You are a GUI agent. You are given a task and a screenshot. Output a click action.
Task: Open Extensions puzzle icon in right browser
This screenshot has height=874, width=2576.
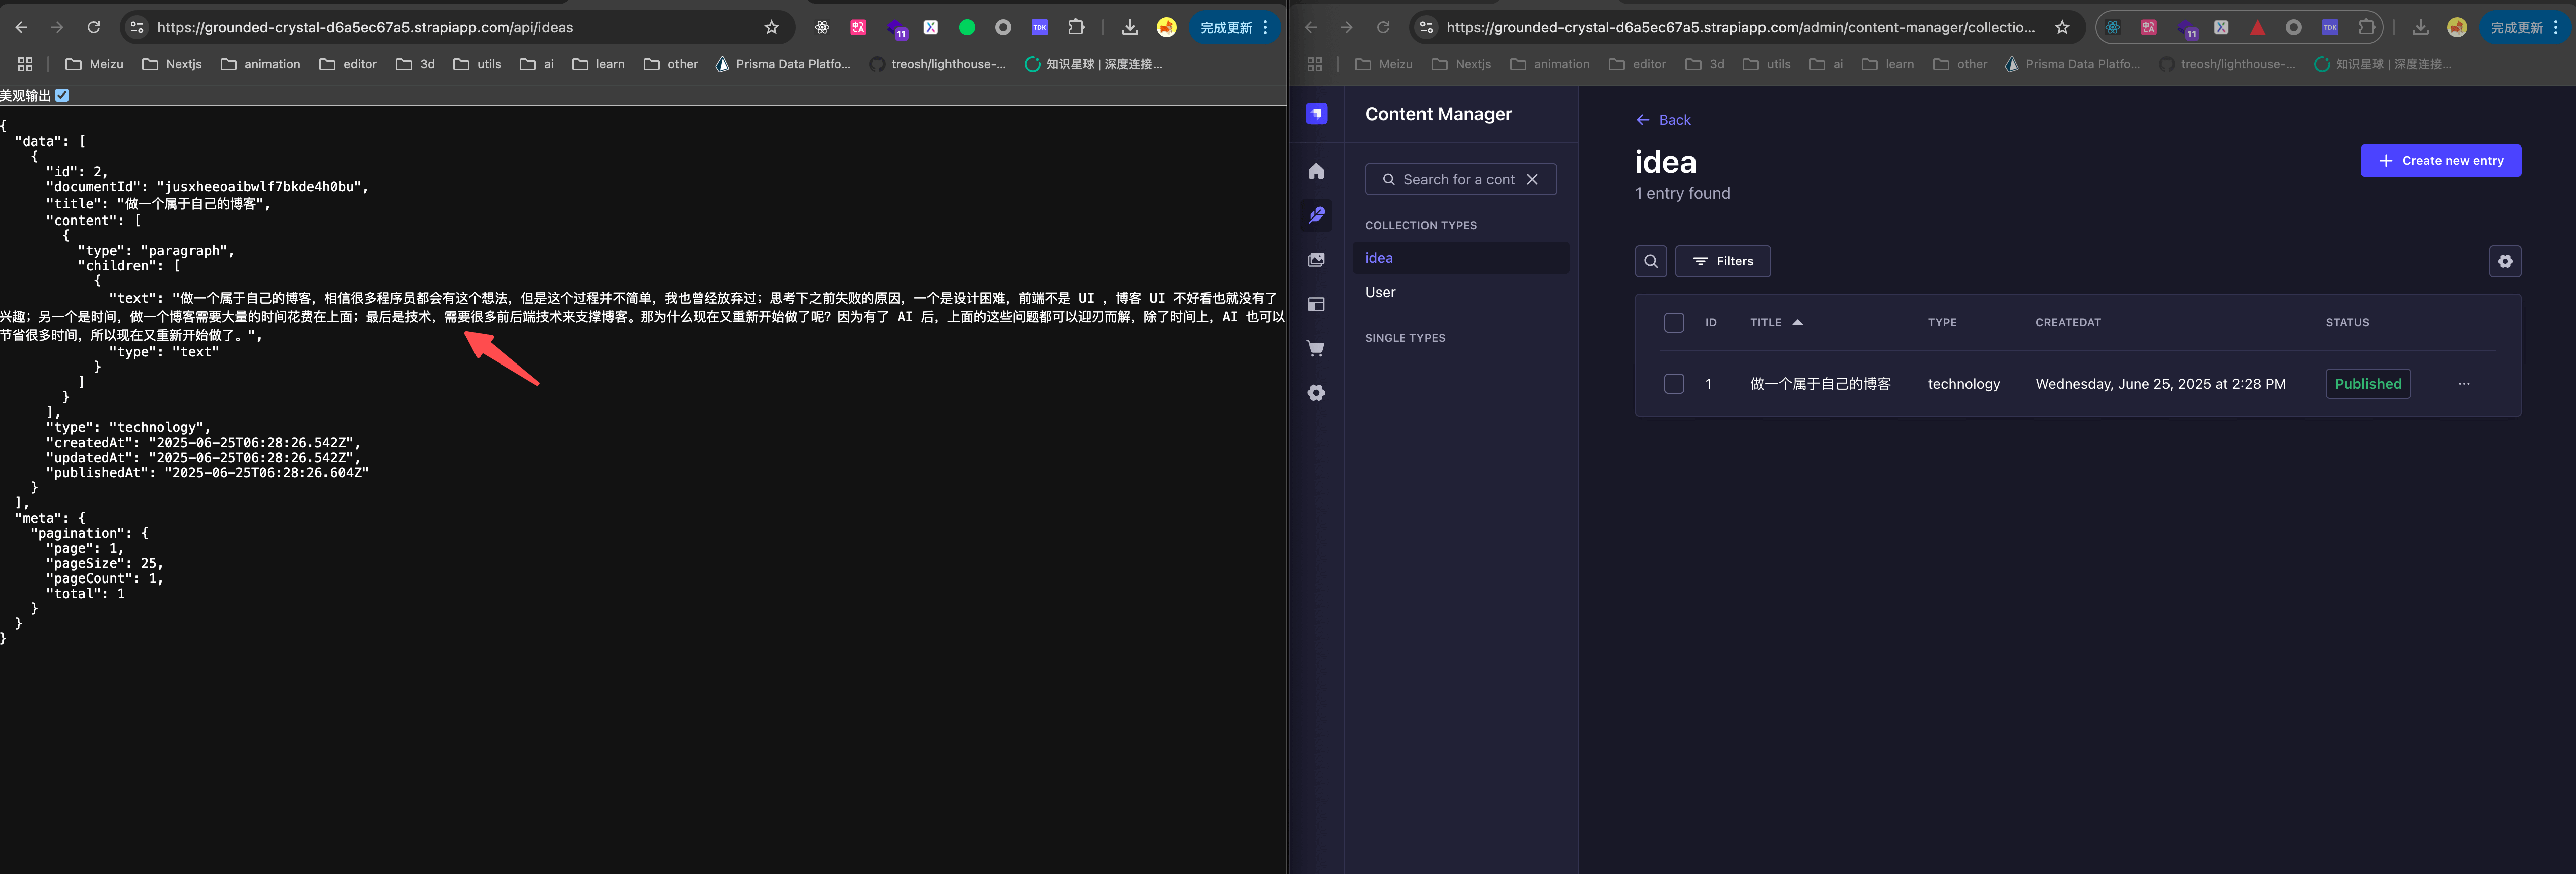[x=2366, y=27]
